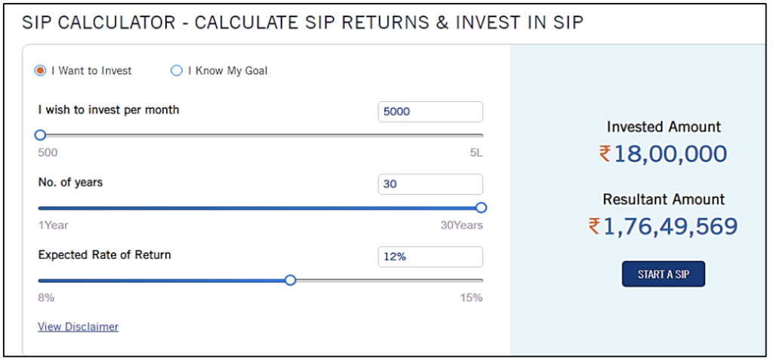Screen dimensions: 773x360
Task: Click the 'I wish to invest per month' label
Action: (109, 110)
